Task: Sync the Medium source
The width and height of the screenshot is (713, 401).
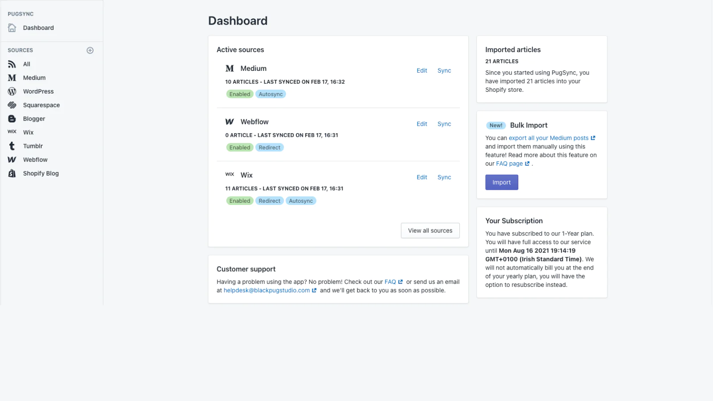Action: point(444,70)
